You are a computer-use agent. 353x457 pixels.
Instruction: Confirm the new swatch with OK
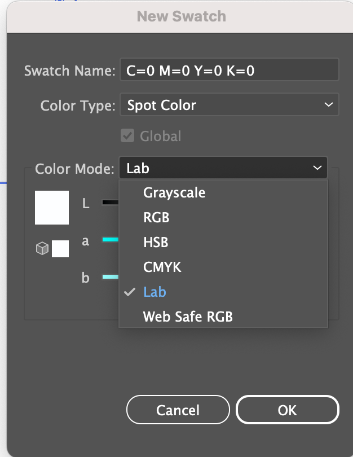click(x=288, y=410)
